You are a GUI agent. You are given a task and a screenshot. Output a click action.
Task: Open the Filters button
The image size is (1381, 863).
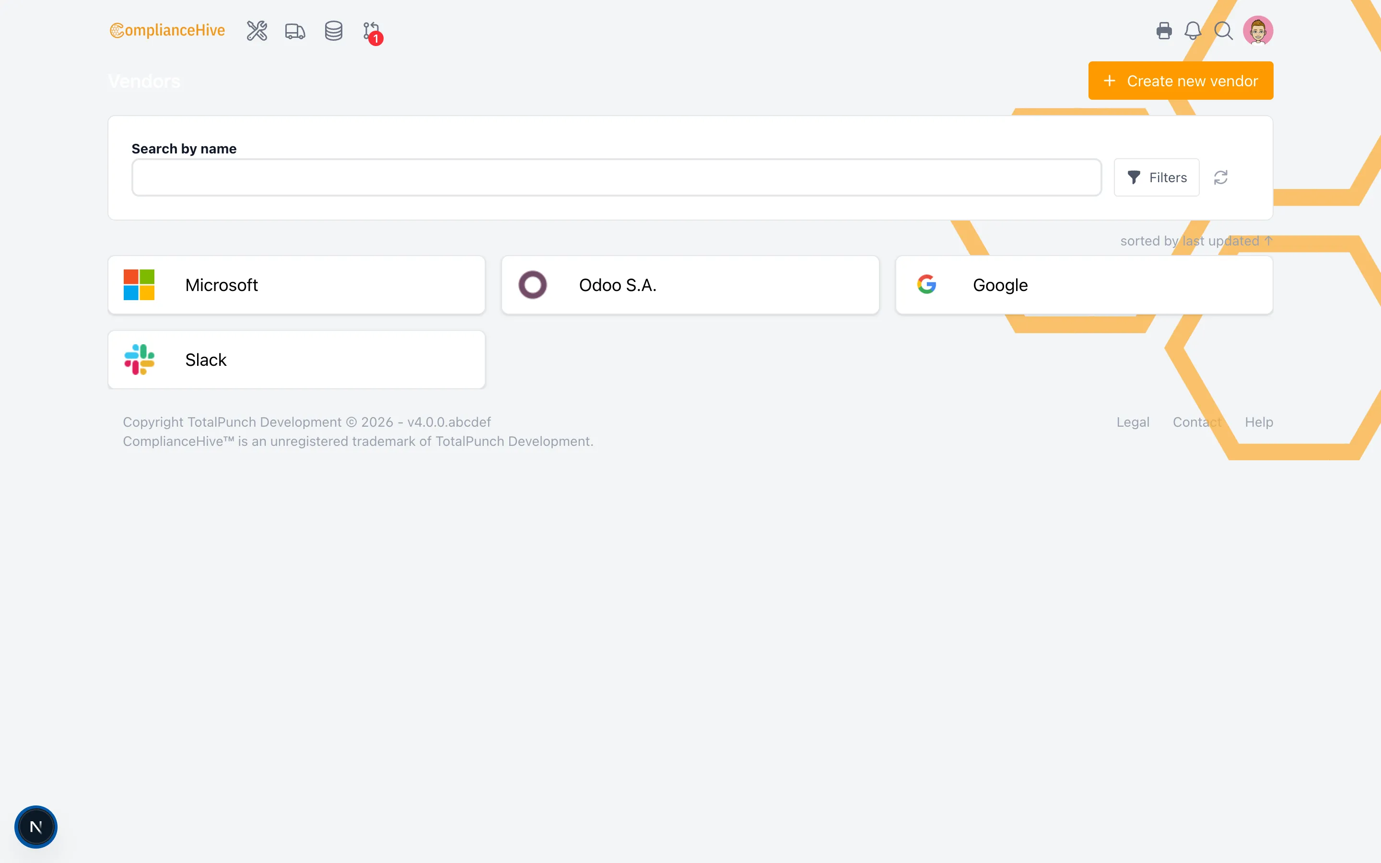tap(1156, 177)
